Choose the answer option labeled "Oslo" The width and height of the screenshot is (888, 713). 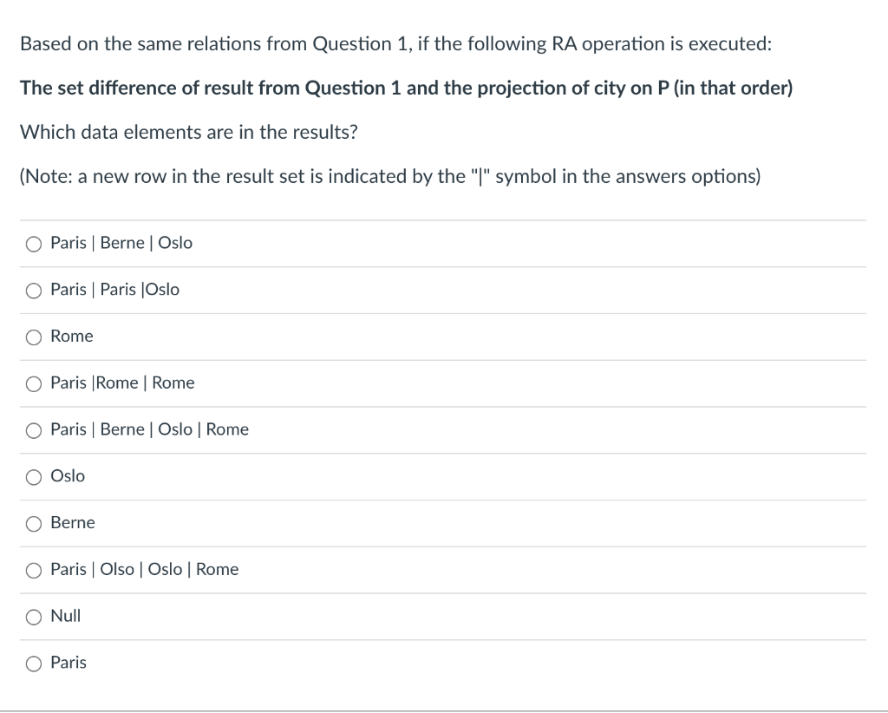pyautogui.click(x=68, y=476)
